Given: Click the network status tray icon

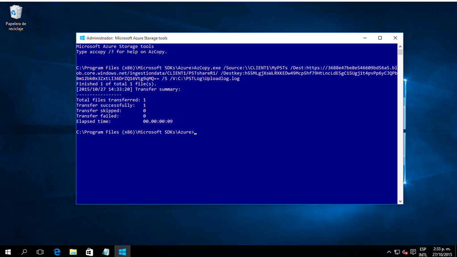Looking at the screenshot, I should (x=397, y=252).
